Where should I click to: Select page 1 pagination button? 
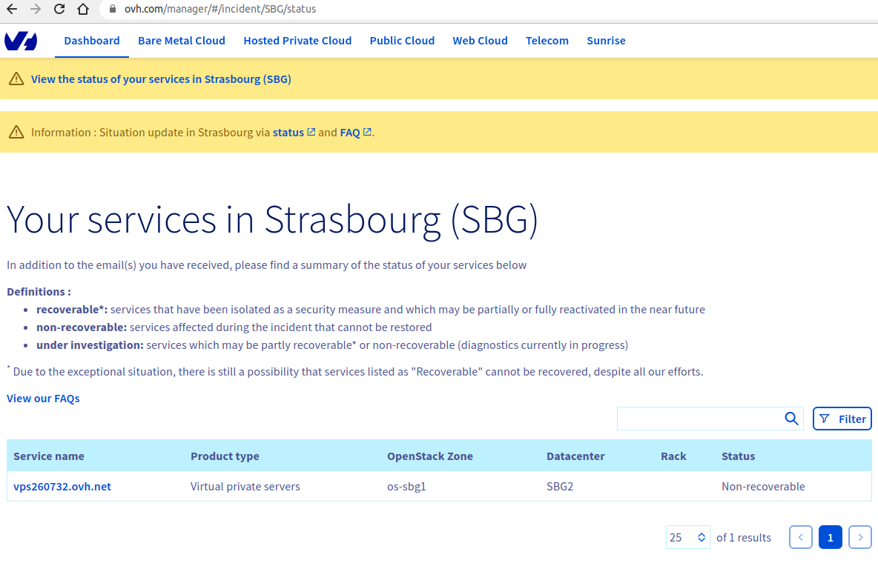[x=830, y=537]
